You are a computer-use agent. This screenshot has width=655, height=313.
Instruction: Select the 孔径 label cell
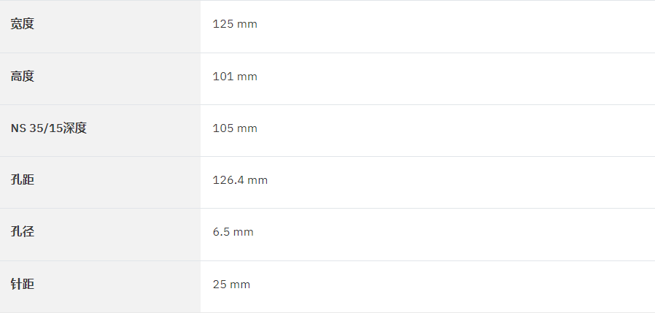pyautogui.click(x=100, y=234)
